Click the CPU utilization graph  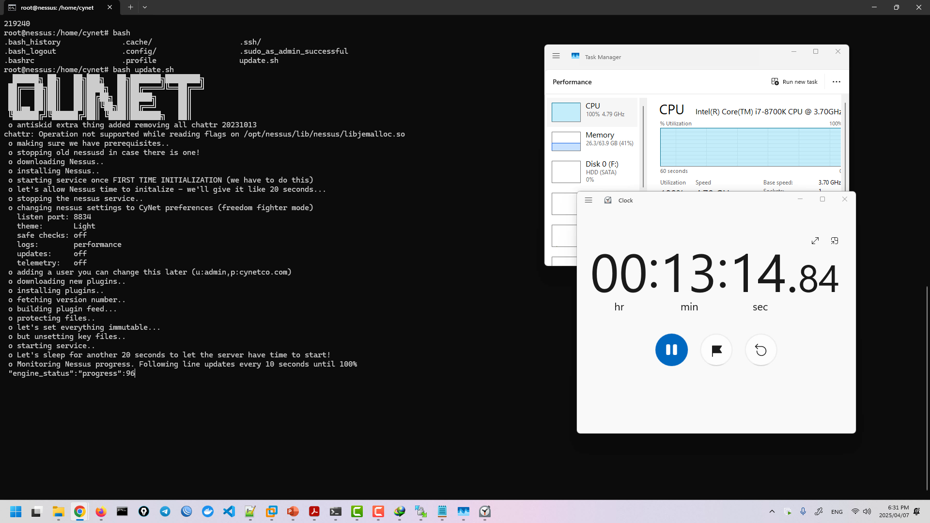[x=750, y=147]
